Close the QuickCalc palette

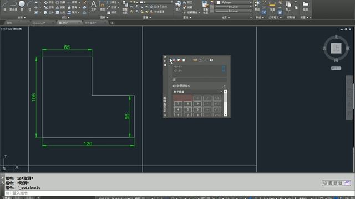(165, 57)
